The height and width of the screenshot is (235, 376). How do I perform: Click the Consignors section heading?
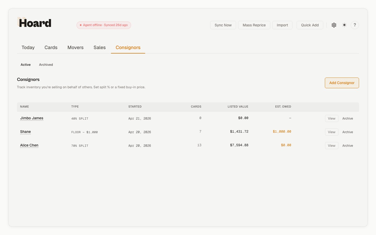(28, 79)
